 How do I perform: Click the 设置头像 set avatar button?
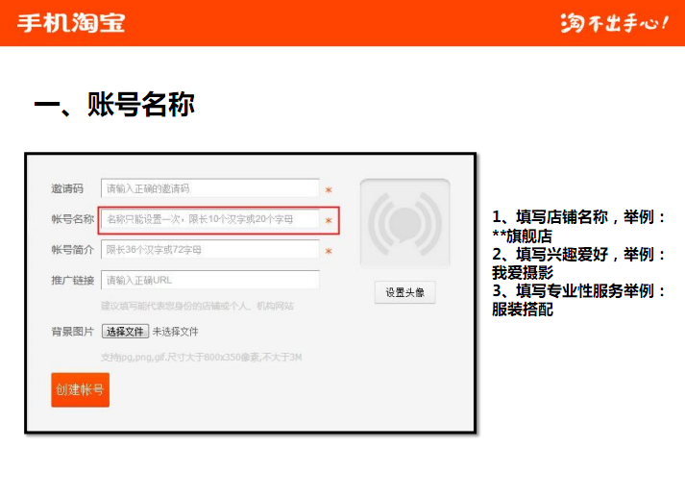click(405, 292)
